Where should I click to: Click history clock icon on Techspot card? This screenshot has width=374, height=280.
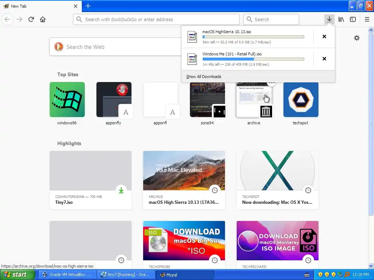click(x=308, y=190)
